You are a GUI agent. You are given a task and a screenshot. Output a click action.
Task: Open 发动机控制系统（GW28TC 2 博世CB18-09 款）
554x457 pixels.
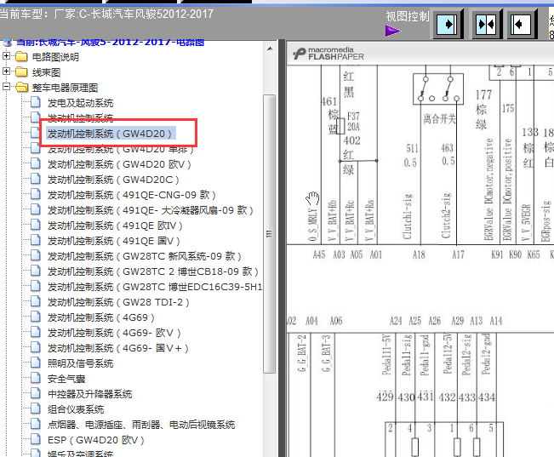coord(153,271)
